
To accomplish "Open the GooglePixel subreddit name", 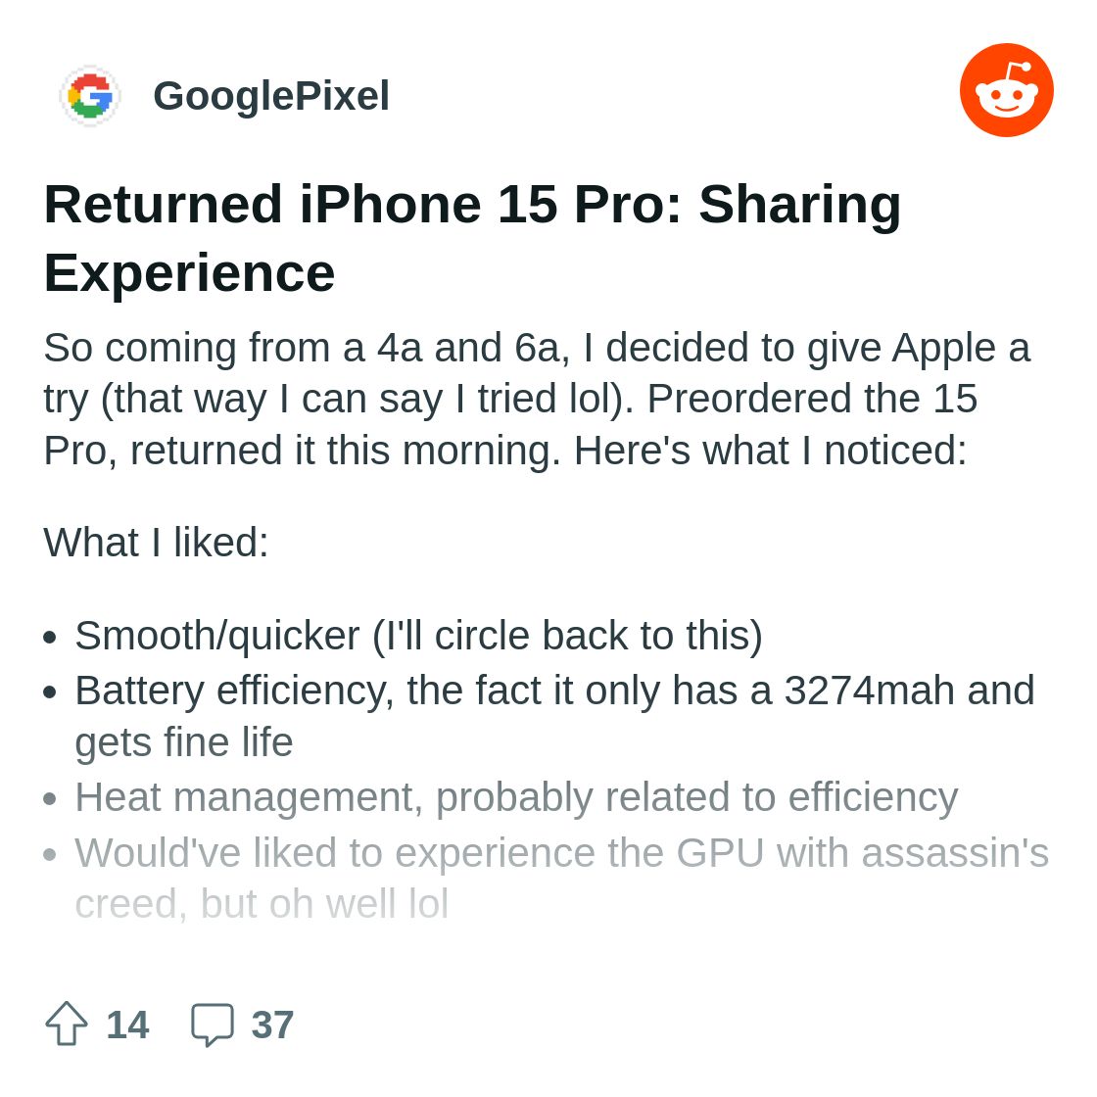I will point(270,96).
